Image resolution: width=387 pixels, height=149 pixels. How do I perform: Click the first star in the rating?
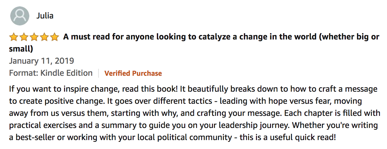(x=14, y=37)
